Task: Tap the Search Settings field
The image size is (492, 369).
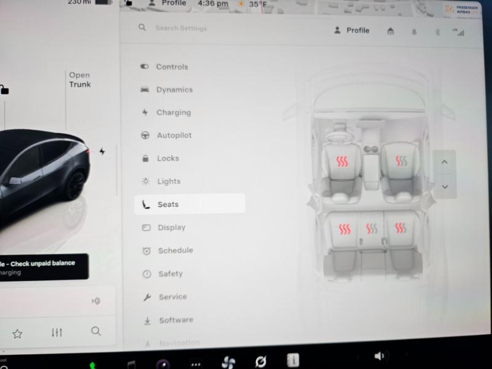Action: tap(181, 28)
